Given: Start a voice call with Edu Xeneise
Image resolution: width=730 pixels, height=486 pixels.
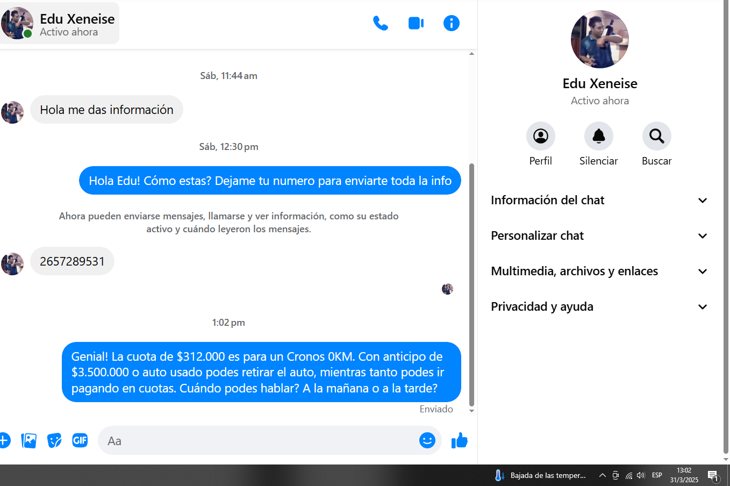Looking at the screenshot, I should (x=381, y=23).
